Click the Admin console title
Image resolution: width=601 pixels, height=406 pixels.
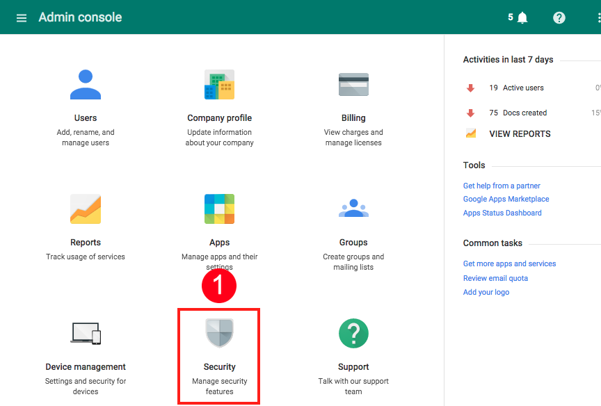(x=80, y=17)
